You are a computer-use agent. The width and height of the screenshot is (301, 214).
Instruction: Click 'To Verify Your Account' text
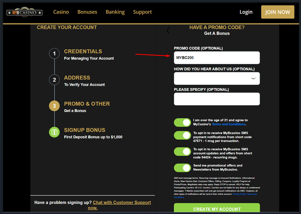[x=85, y=84]
